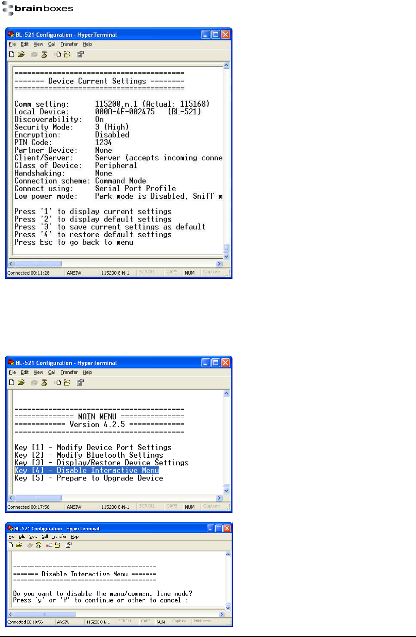Click the Brainboxes logo at page top

[x=38, y=8]
